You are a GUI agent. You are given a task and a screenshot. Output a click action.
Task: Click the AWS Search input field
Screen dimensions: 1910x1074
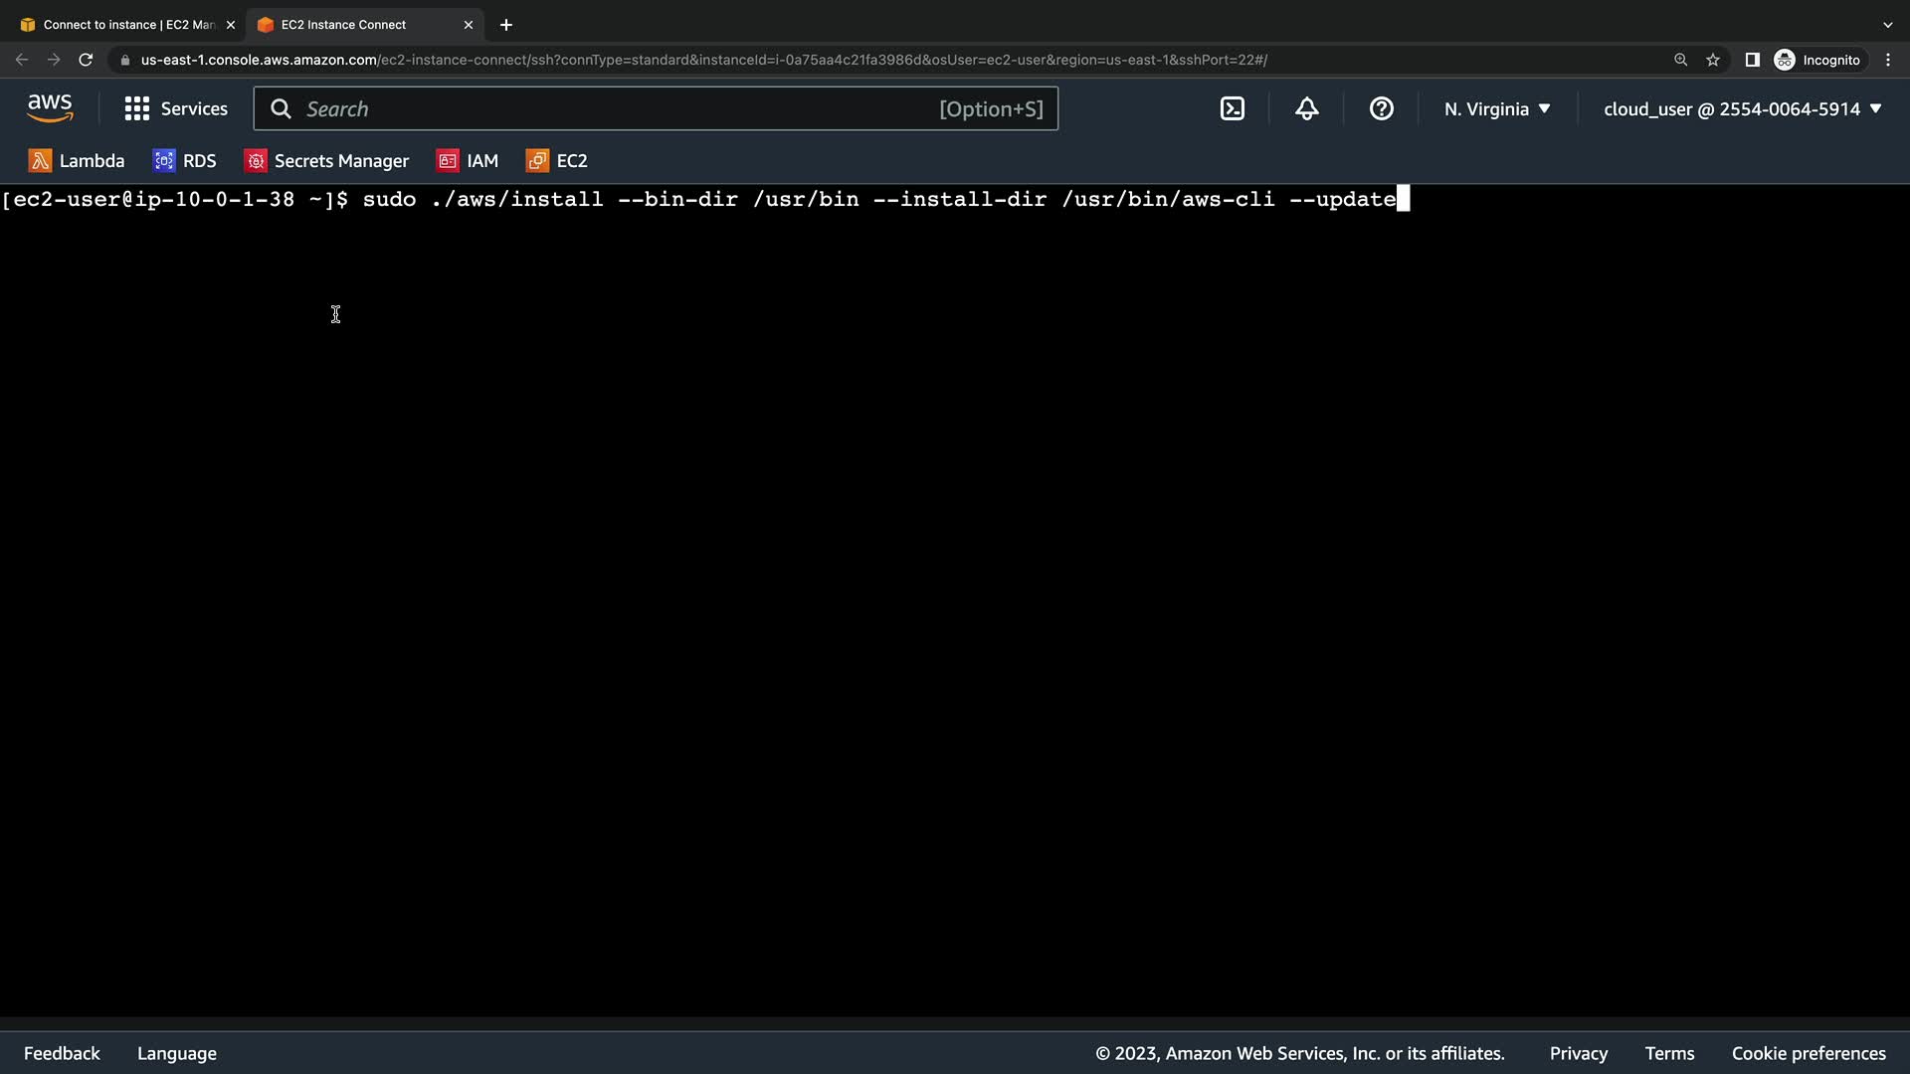point(617,109)
